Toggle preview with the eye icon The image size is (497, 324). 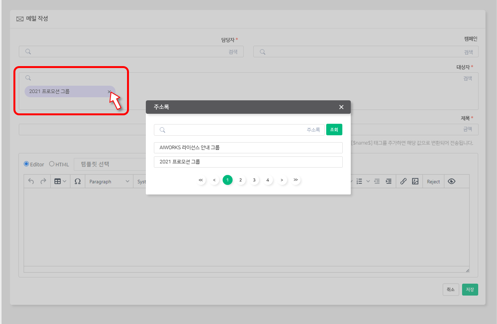pyautogui.click(x=452, y=181)
